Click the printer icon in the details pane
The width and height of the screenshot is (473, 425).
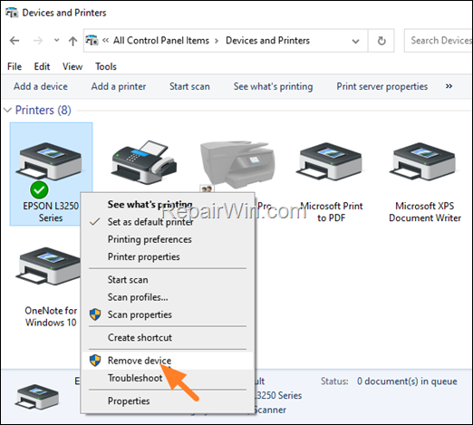38,397
